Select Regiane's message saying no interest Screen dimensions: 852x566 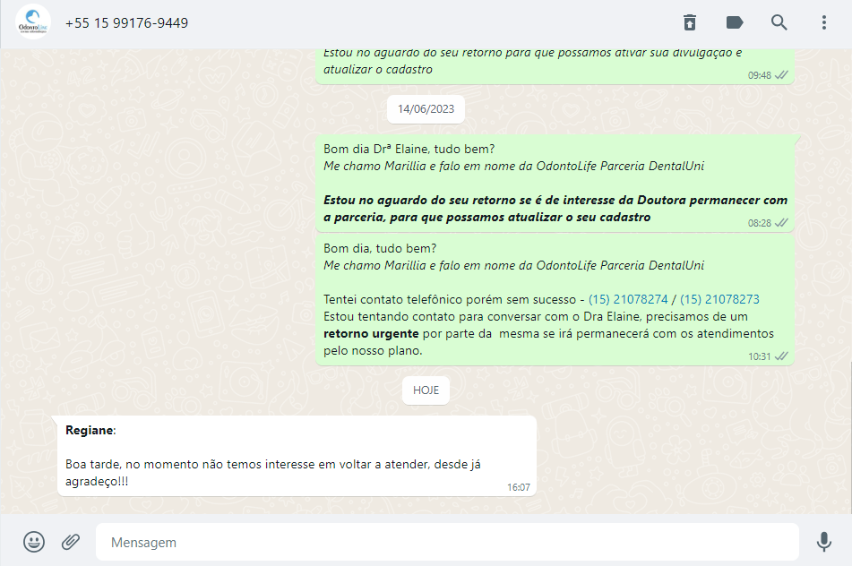(x=297, y=456)
